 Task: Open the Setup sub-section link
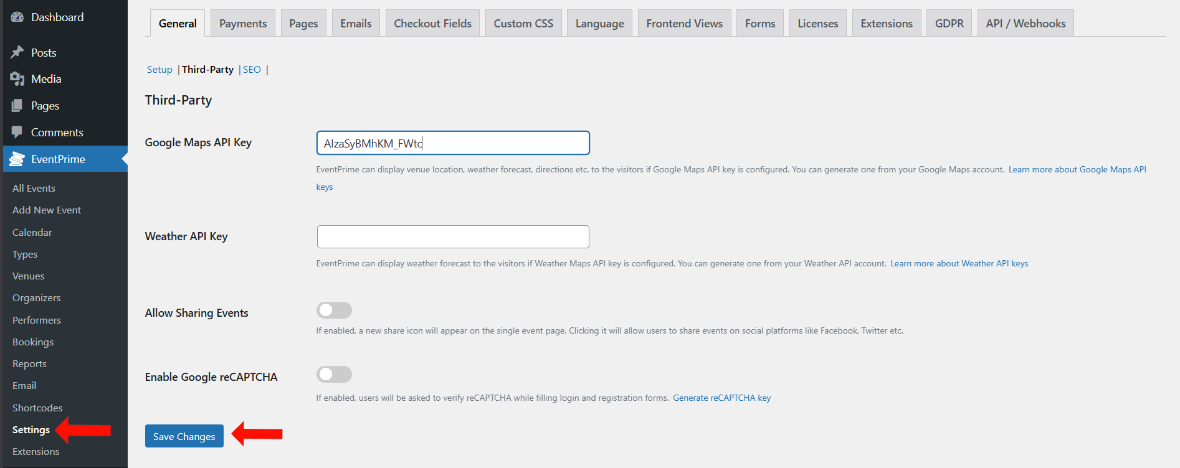(x=159, y=70)
